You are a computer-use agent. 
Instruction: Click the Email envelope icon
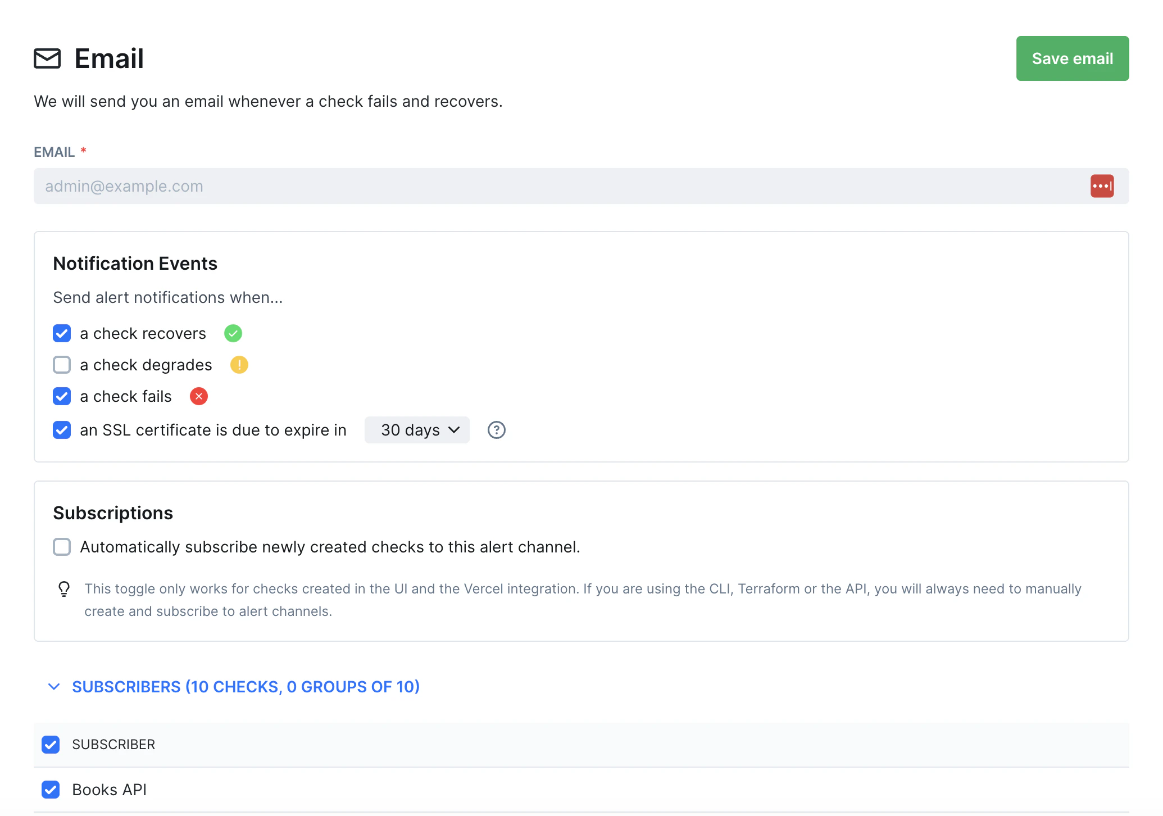47,58
